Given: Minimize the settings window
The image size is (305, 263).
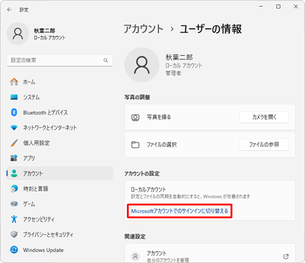Looking at the screenshot, I should point(261,7).
